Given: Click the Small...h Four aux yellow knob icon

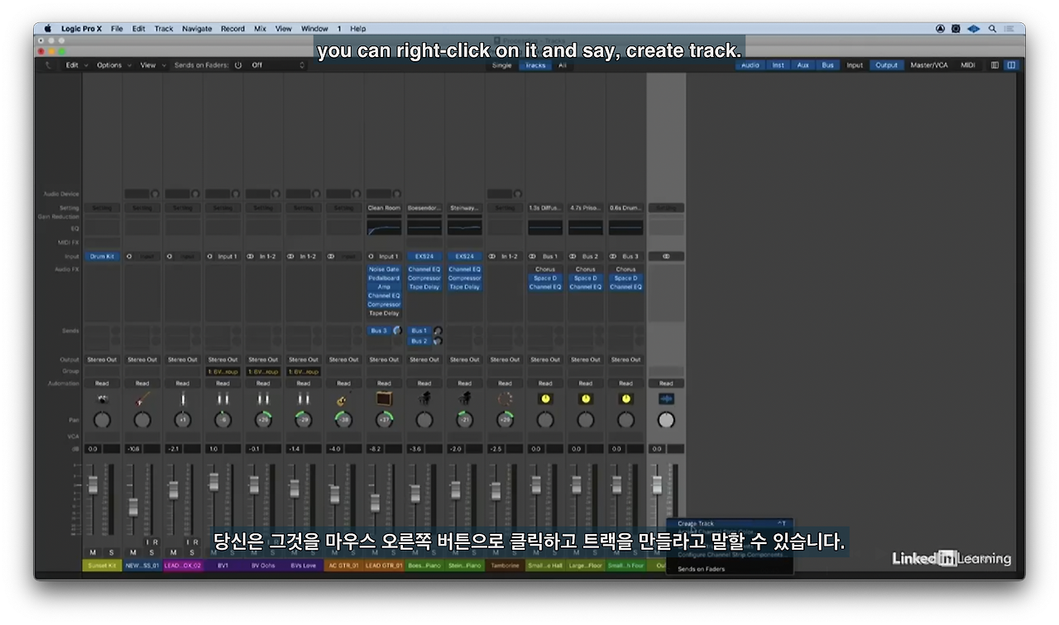Looking at the screenshot, I should (626, 399).
